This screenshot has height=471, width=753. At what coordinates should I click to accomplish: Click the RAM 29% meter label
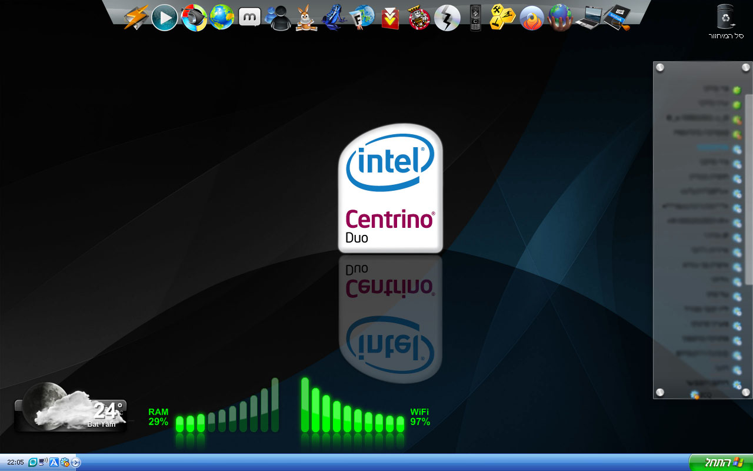(x=158, y=417)
